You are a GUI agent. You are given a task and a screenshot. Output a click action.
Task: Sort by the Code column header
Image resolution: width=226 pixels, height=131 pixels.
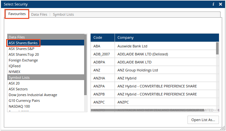[103, 37]
